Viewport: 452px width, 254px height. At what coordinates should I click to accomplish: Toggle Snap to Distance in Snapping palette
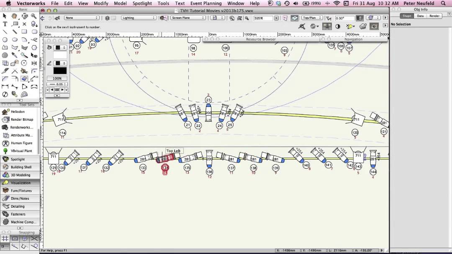[x=15, y=246]
